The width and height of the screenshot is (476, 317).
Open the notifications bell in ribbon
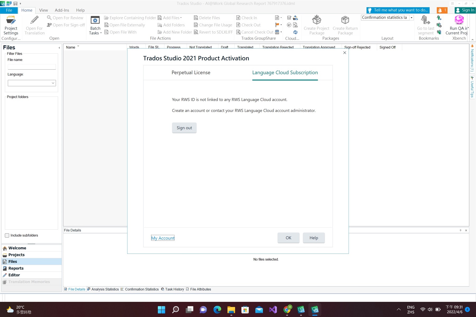(441, 10)
